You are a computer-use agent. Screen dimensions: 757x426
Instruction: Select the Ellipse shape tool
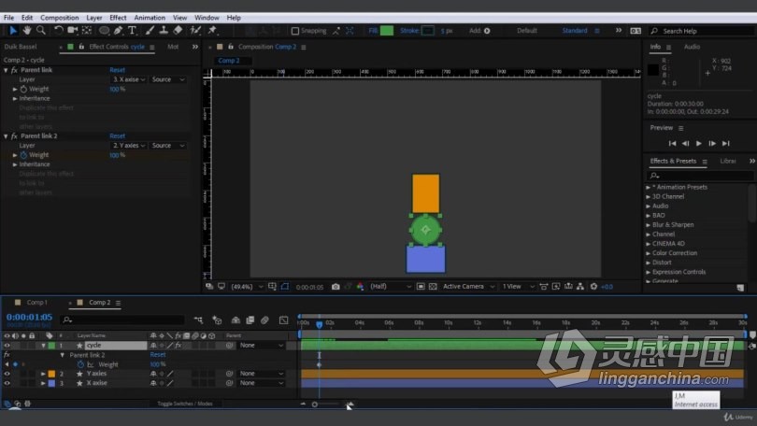(104, 31)
